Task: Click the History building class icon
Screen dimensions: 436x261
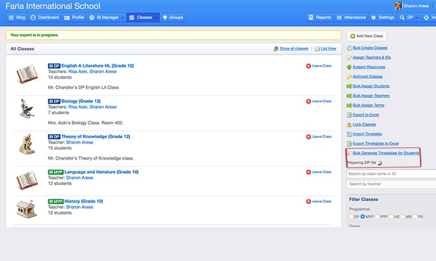Action: pyautogui.click(x=27, y=209)
